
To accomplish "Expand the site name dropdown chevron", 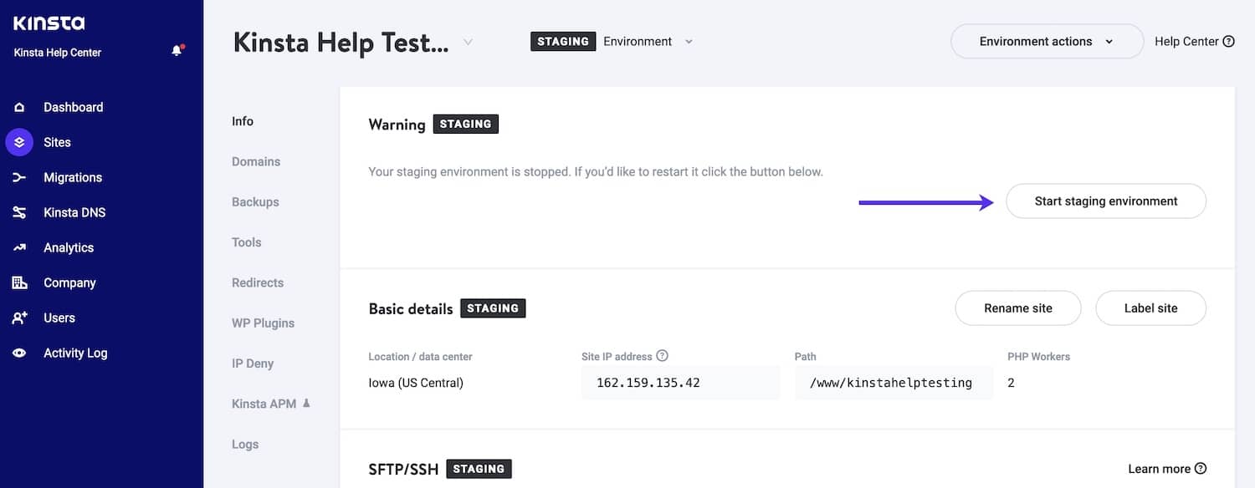I will pyautogui.click(x=468, y=43).
